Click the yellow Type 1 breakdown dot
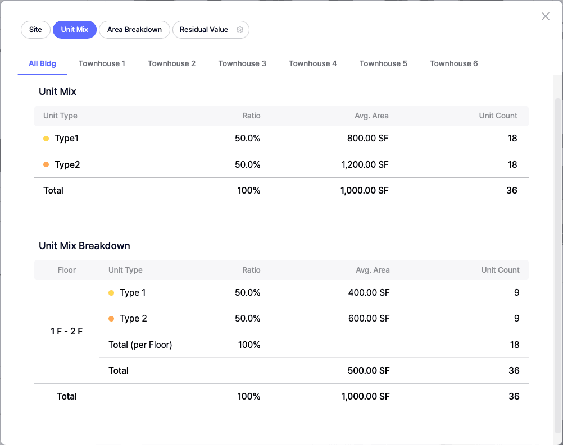Viewport: 563px width, 445px height. pyautogui.click(x=111, y=293)
